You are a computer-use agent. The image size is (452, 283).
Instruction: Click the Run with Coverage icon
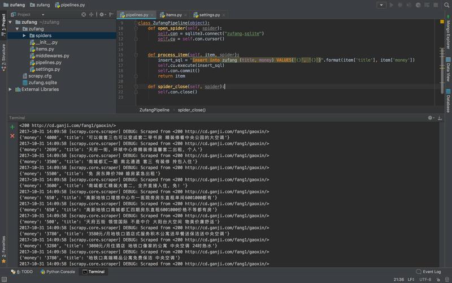click(408, 5)
